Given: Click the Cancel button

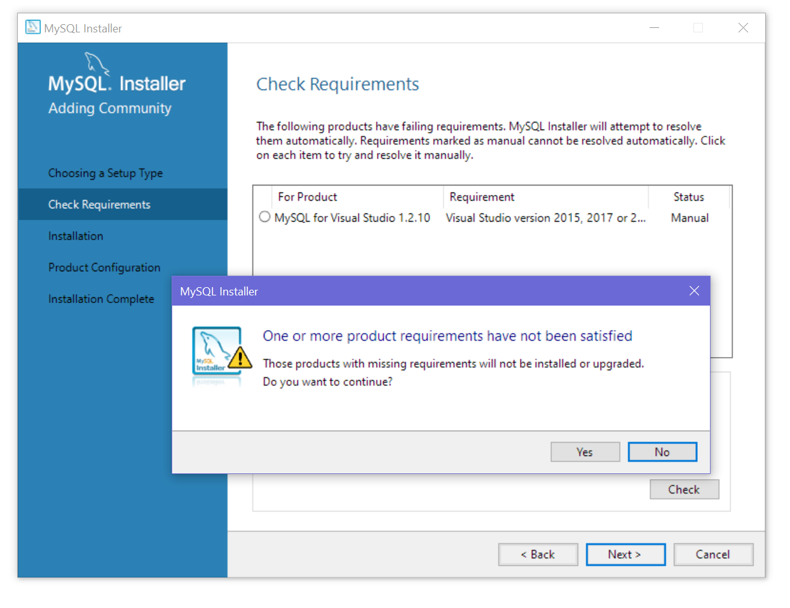Looking at the screenshot, I should (713, 554).
